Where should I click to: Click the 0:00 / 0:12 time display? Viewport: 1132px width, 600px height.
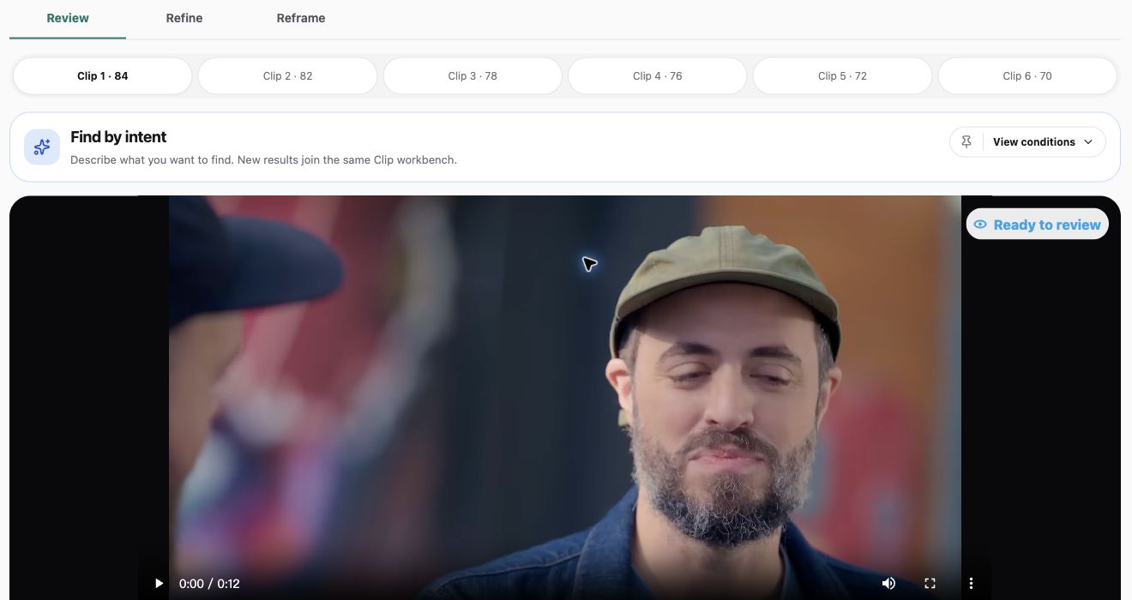pos(209,584)
